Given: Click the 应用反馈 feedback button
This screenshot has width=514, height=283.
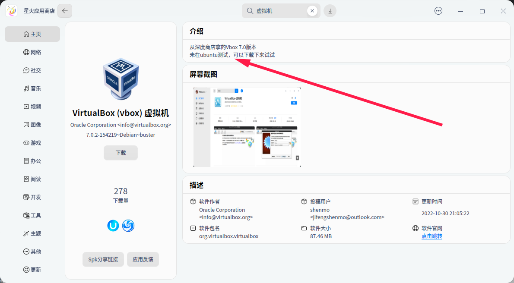Looking at the screenshot, I should coord(143,259).
